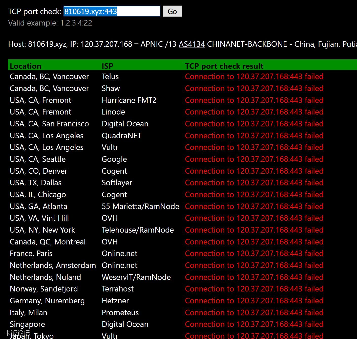
Task: Click the failed result for Telus row
Action: [254, 77]
